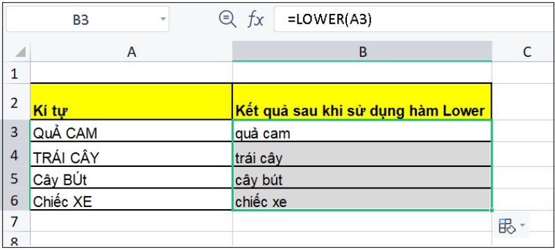Screen dimensions: 555x250
Task: Select row 4 header
Action: click(15, 155)
